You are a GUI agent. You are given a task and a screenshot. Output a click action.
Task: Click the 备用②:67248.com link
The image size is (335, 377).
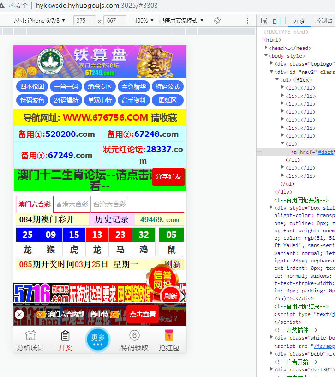tap(143, 134)
